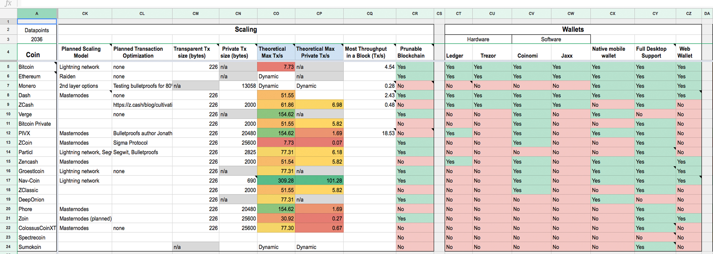
Task: Click the green 101.28 private Tx/s cell
Action: point(319,181)
